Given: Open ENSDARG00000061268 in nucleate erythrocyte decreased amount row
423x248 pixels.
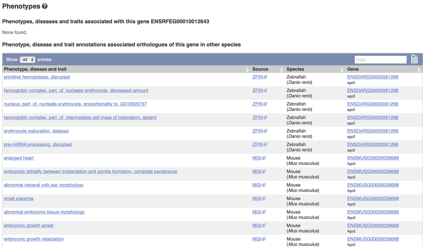Looking at the screenshot, I should point(373,91).
